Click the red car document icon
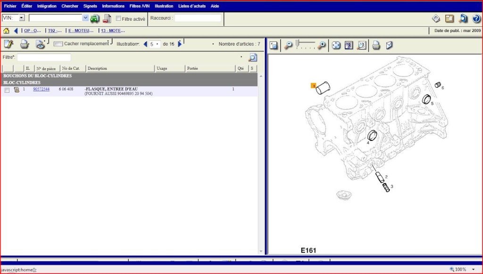Image resolution: width=483 pixels, height=274 pixels. [107, 18]
